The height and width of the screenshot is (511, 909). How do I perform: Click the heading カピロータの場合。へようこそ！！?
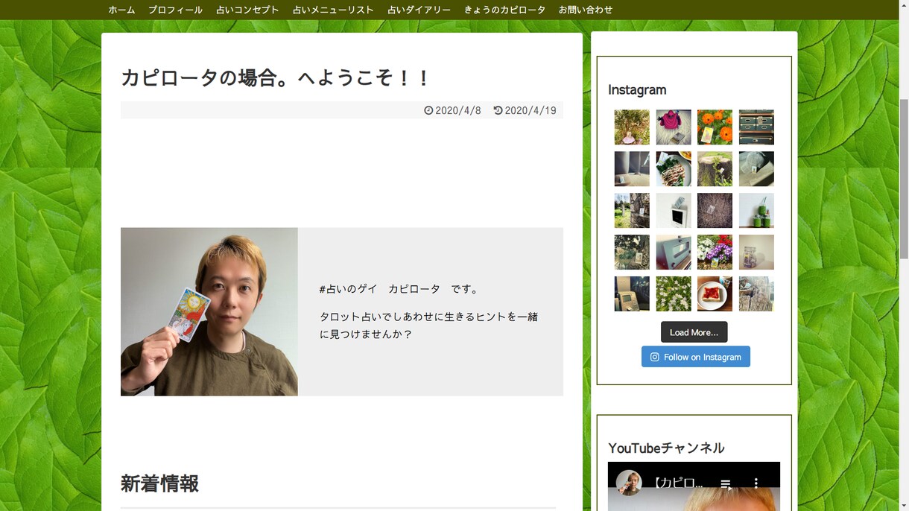click(276, 78)
